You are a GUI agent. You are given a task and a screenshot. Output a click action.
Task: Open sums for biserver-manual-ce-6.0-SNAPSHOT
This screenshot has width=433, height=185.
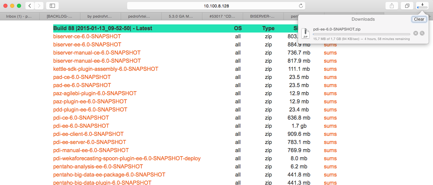coord(330,53)
